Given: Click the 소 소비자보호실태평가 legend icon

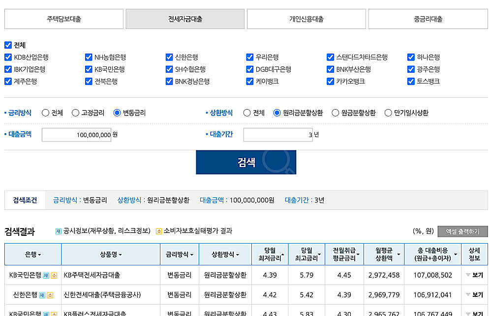Looking at the screenshot, I should tap(159, 231).
